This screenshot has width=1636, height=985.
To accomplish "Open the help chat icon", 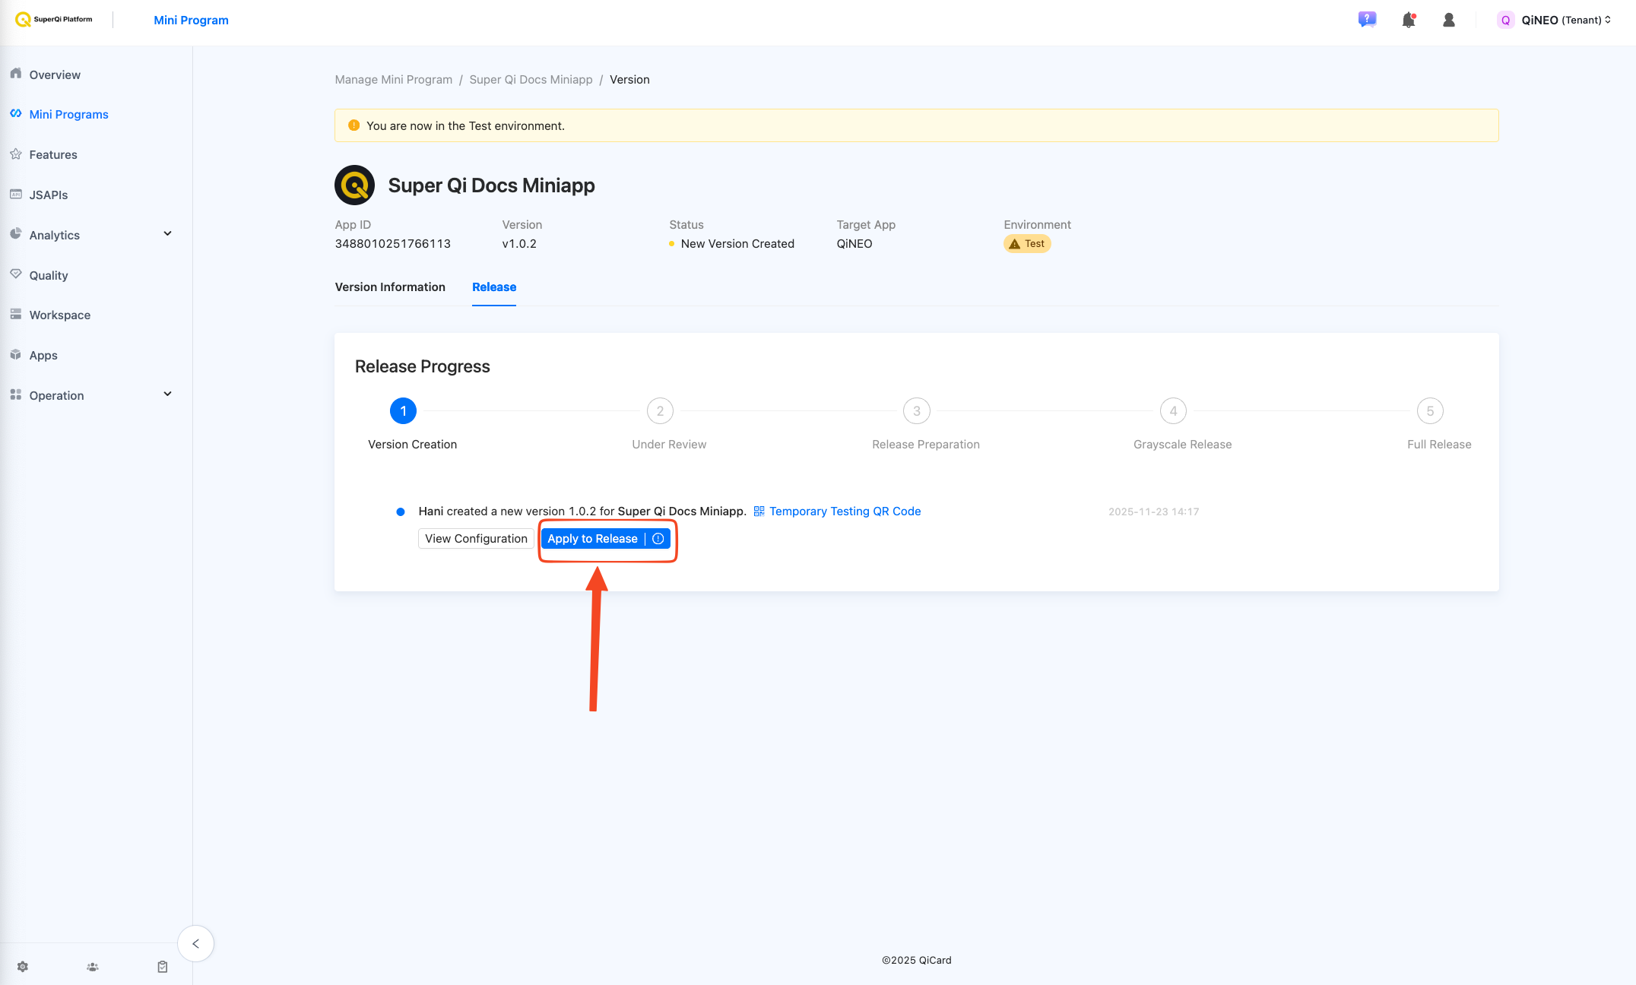I will tap(1367, 20).
